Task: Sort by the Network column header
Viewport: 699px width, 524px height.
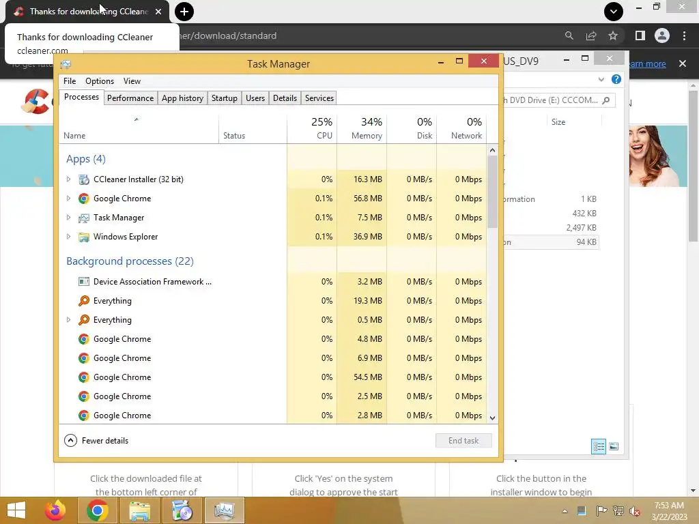Action: pos(461,128)
